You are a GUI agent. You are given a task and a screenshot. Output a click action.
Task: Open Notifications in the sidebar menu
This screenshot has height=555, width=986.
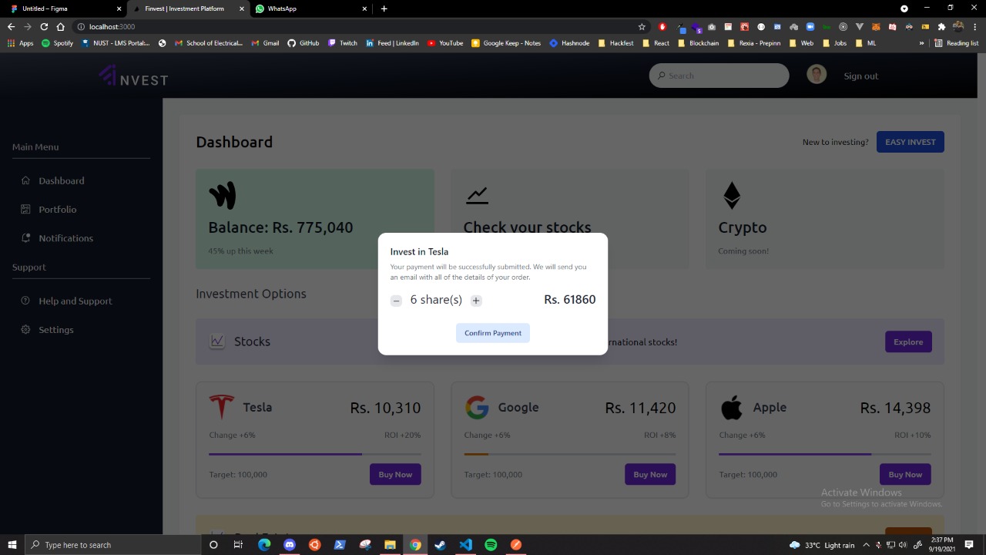click(x=65, y=238)
